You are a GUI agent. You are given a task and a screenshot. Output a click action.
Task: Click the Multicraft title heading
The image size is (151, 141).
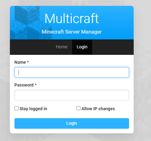72,18
